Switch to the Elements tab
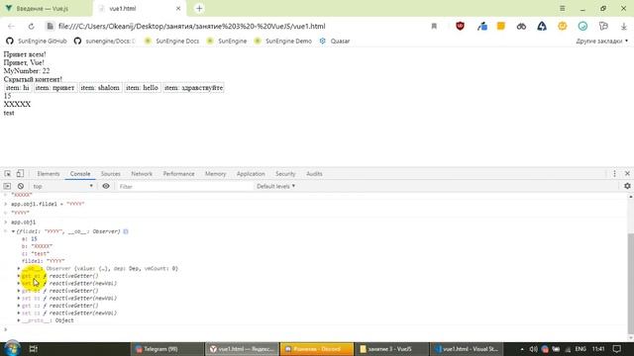Viewport: 634px width, 356px height. coord(49,174)
